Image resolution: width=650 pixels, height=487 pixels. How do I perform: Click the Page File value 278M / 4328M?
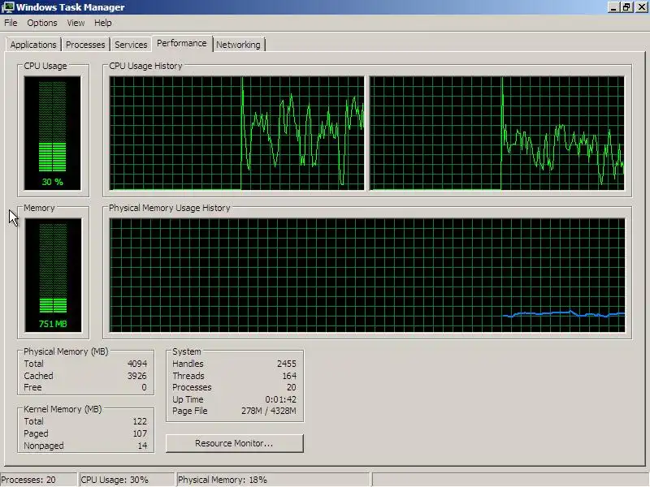tap(269, 411)
